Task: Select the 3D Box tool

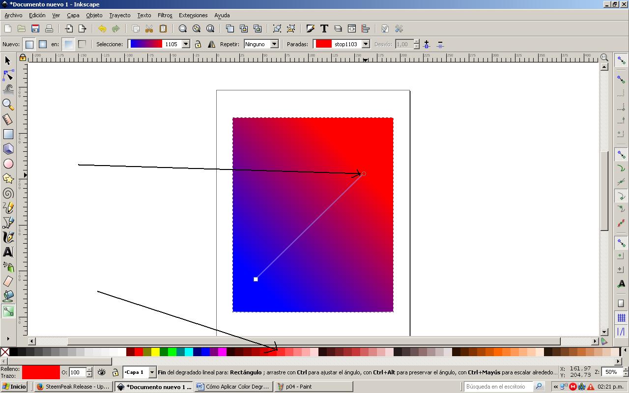Action: (x=8, y=149)
